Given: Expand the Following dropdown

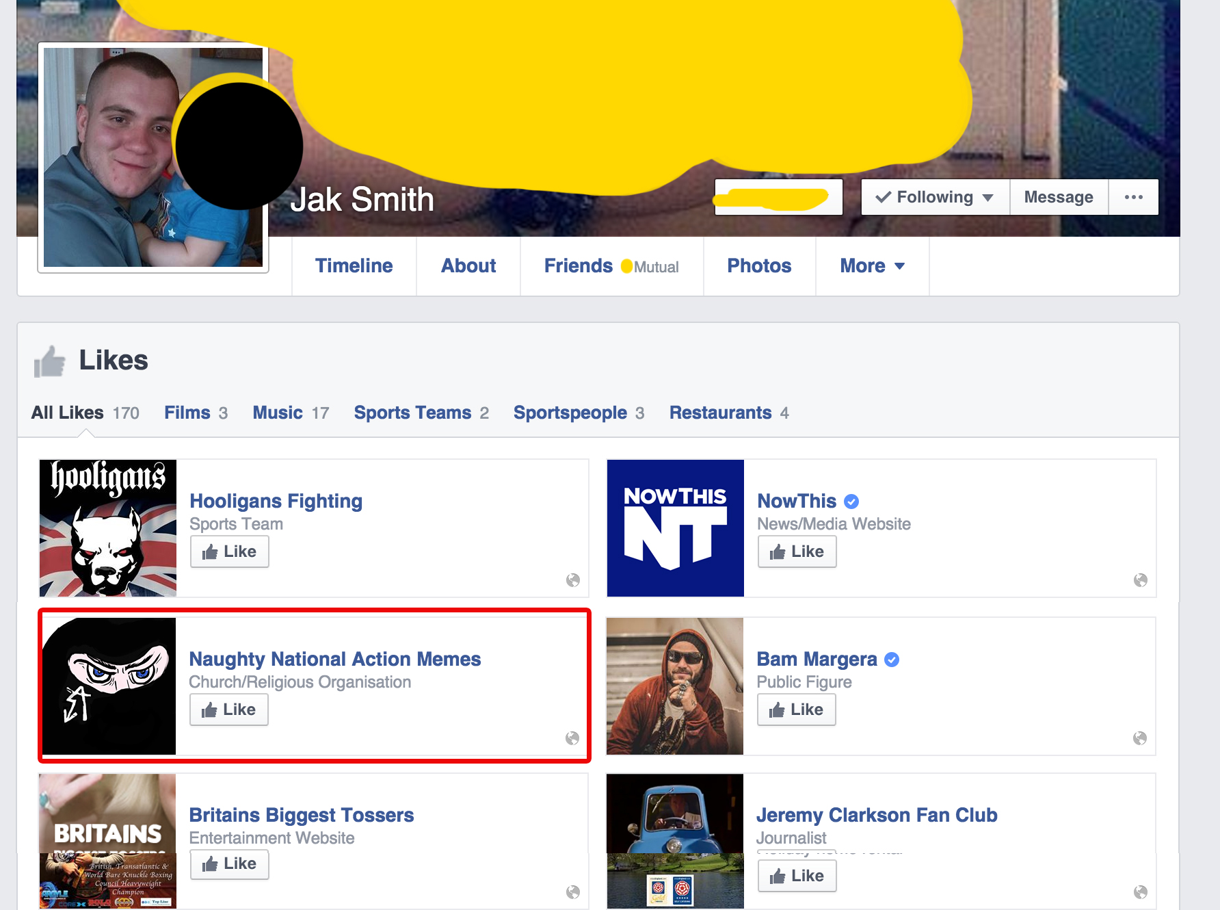Looking at the screenshot, I should [935, 197].
